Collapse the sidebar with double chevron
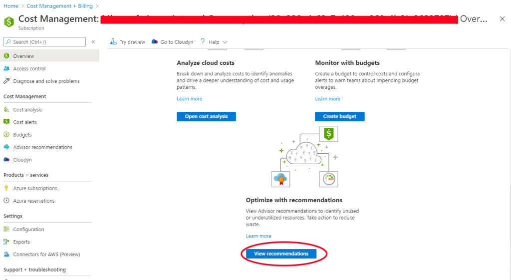The image size is (511, 280). coord(93,42)
